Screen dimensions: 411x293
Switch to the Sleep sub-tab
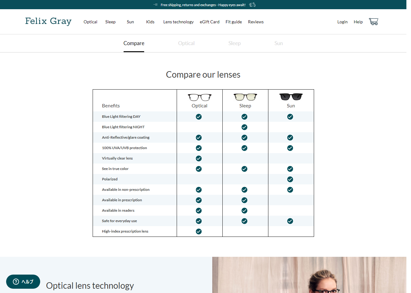235,43
